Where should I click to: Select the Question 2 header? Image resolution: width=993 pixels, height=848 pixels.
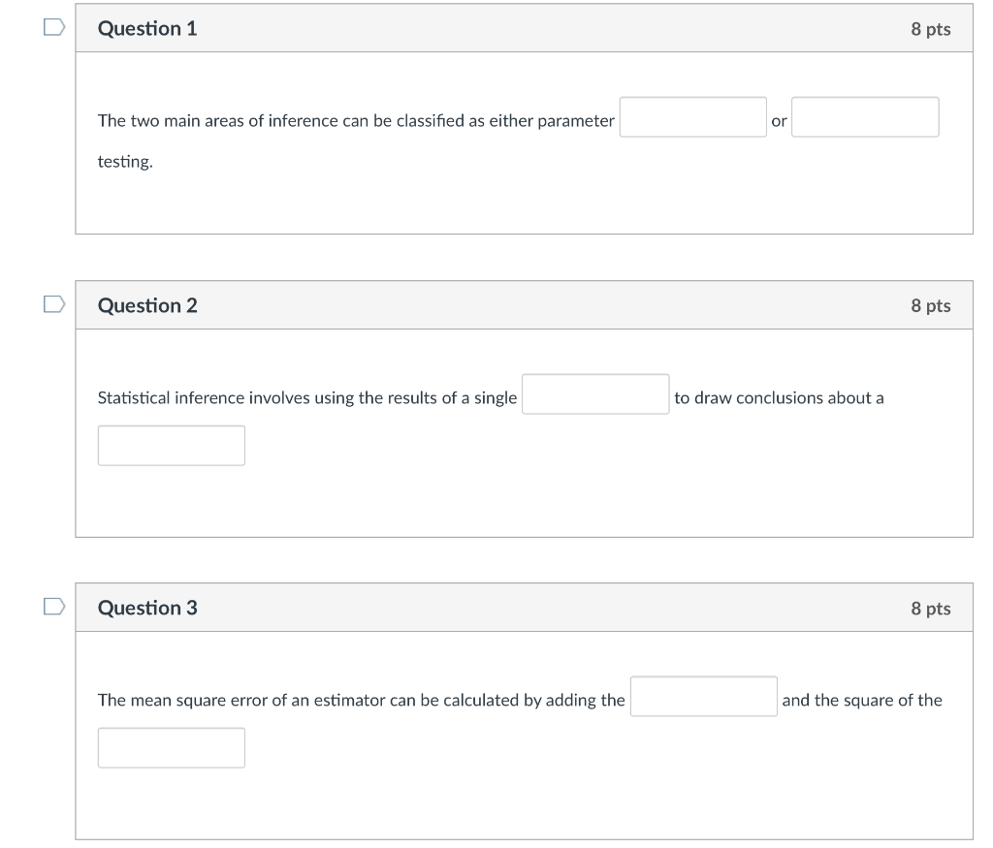click(x=524, y=304)
